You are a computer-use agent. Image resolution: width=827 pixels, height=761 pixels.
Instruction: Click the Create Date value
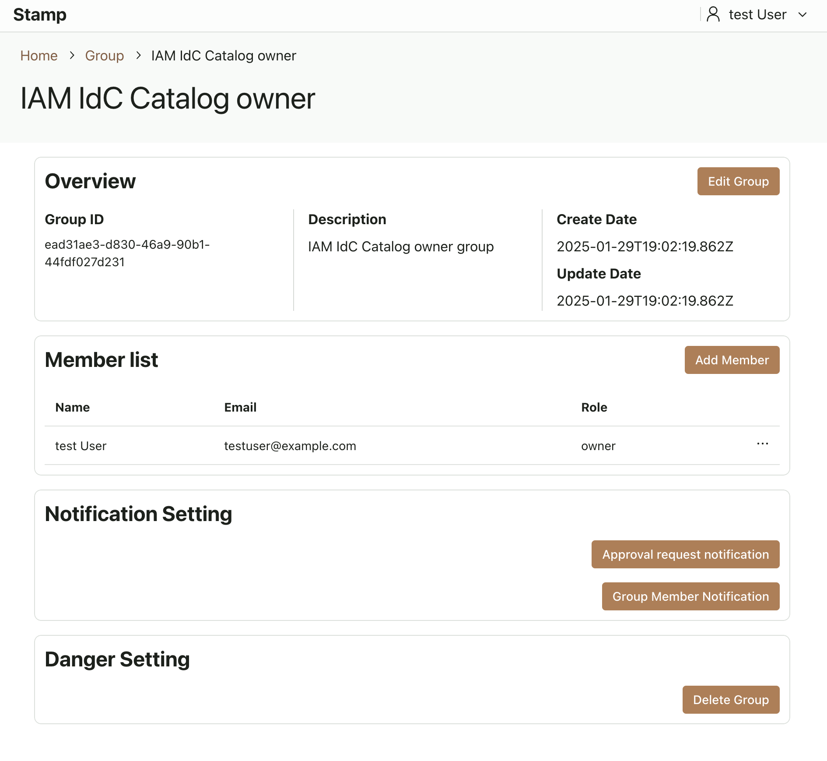pos(645,247)
